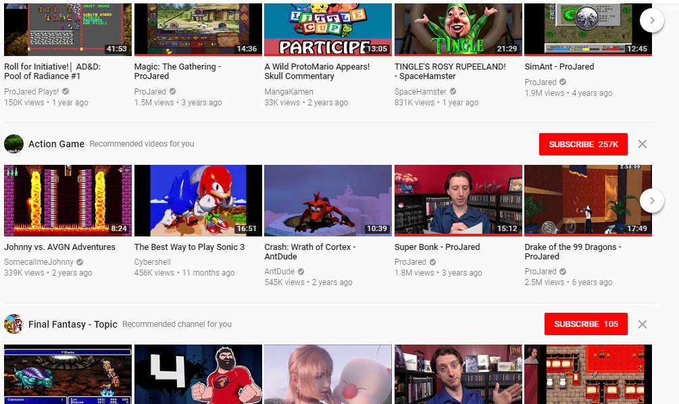This screenshot has height=404, width=679.
Task: Play the Roll for Initiative AD&D thumbnail
Action: click(x=68, y=30)
